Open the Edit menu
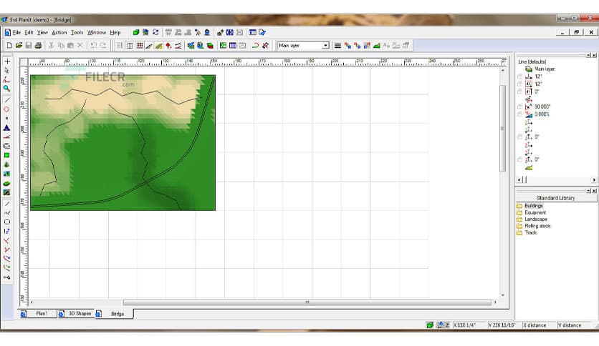599x346 pixels. pos(29,33)
